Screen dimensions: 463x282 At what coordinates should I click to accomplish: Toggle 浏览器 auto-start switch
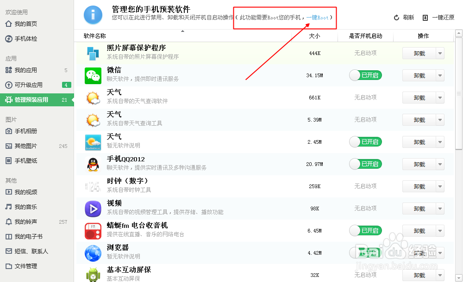pos(366,253)
